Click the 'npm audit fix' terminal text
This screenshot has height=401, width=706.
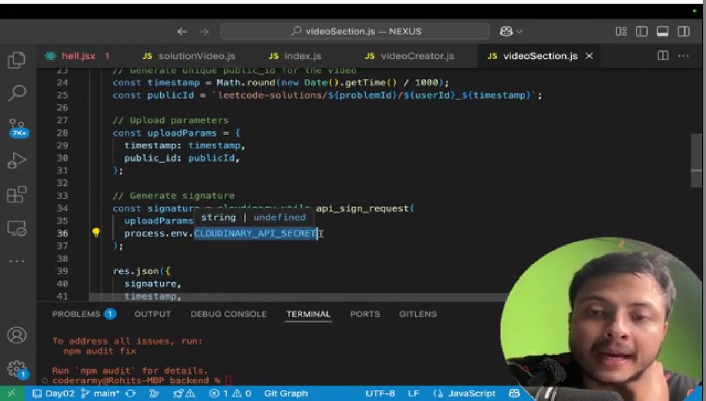pyautogui.click(x=100, y=351)
